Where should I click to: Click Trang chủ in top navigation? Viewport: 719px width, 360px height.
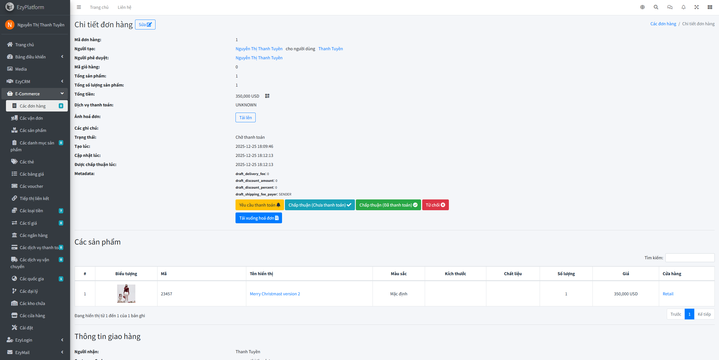(99, 7)
